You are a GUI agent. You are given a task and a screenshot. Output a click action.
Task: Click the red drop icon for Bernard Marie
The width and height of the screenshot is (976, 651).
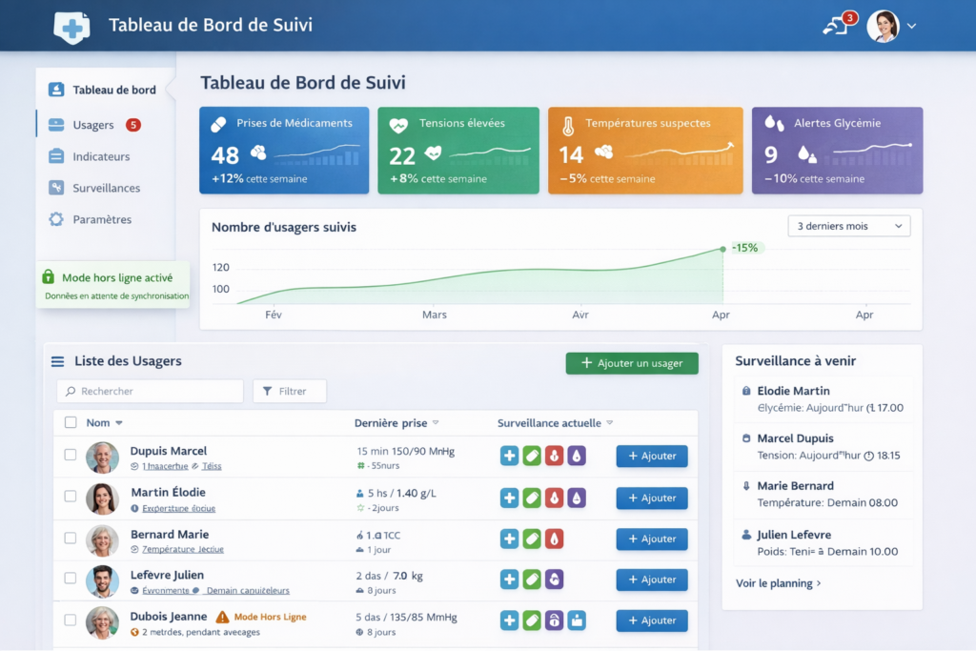coord(554,539)
